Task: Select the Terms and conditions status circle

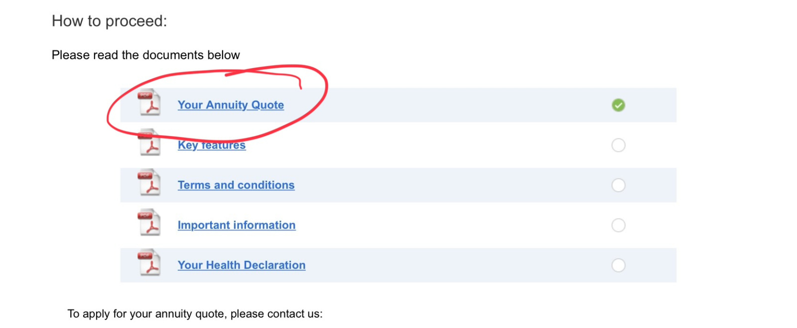Action: [x=618, y=185]
